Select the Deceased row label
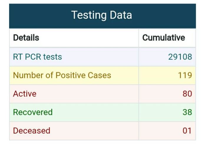Image resolution: width=205 pixels, height=150 pixels. [x=32, y=131]
